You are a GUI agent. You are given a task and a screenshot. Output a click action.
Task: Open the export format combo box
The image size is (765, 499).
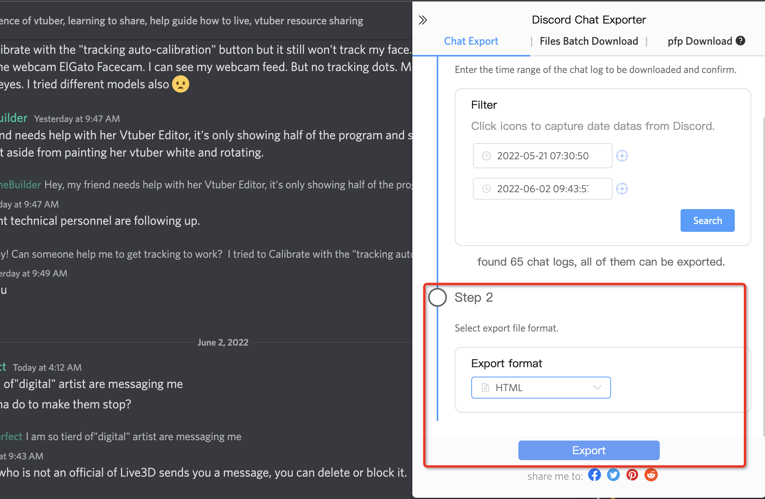point(540,387)
